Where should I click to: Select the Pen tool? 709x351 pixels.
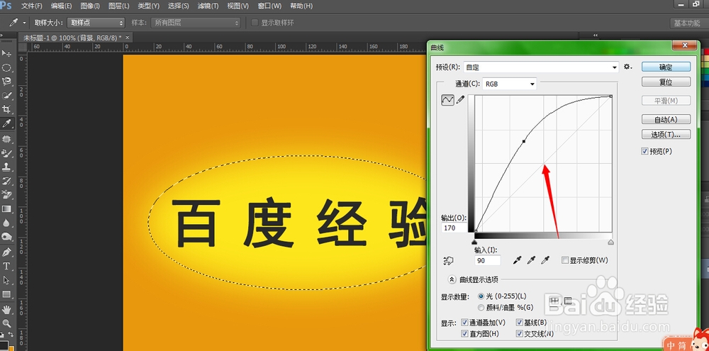(x=7, y=252)
